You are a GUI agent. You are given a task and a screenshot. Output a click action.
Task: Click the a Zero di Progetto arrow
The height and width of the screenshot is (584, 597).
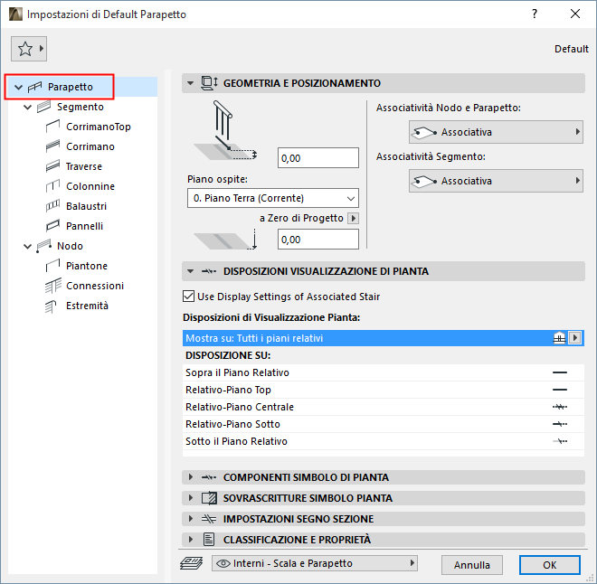[x=353, y=219]
